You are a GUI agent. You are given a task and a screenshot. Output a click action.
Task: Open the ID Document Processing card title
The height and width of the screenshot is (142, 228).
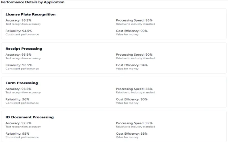tap(29, 117)
